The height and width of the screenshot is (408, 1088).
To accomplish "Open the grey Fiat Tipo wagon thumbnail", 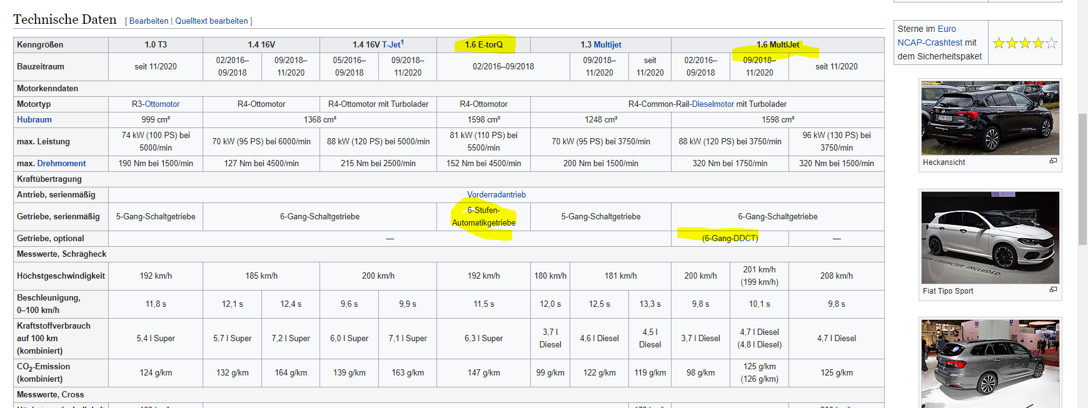I will point(990,364).
